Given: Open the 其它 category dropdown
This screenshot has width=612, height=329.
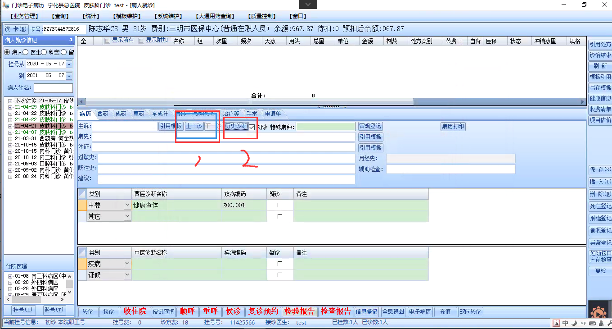Looking at the screenshot, I should pos(127,216).
